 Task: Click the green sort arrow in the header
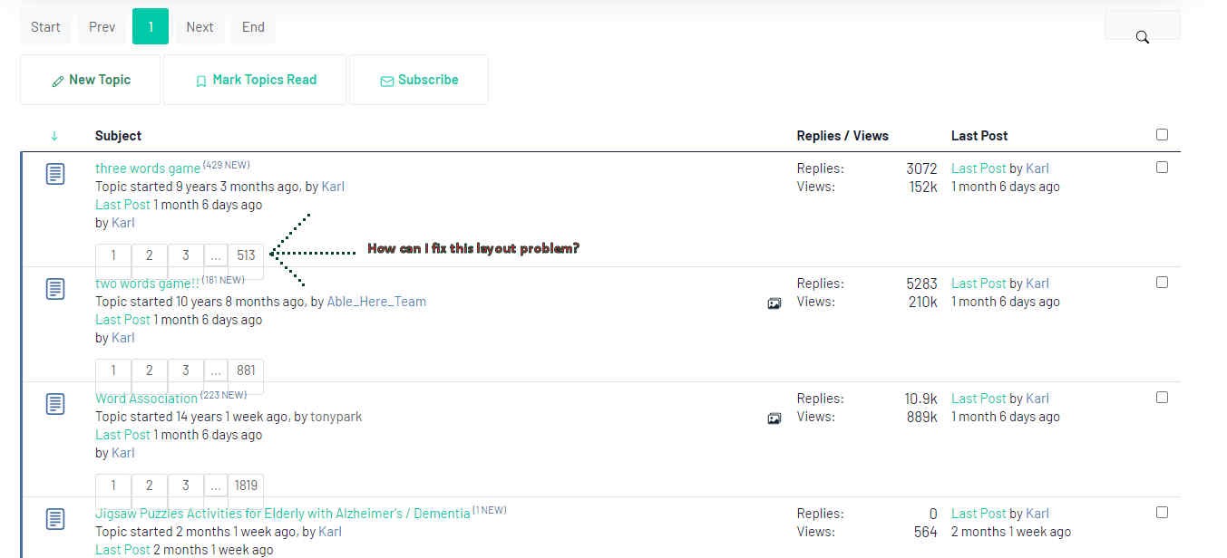(54, 136)
